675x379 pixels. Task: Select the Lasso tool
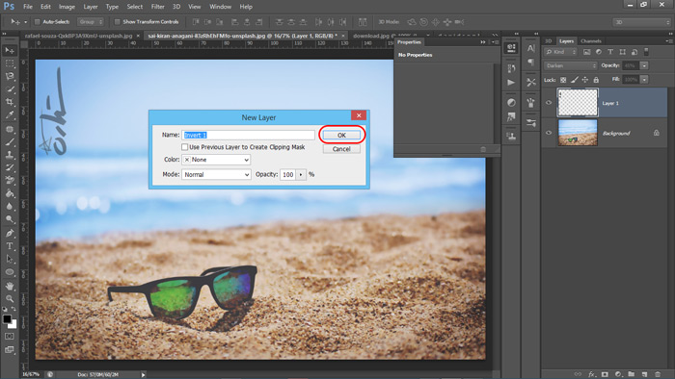(x=10, y=76)
